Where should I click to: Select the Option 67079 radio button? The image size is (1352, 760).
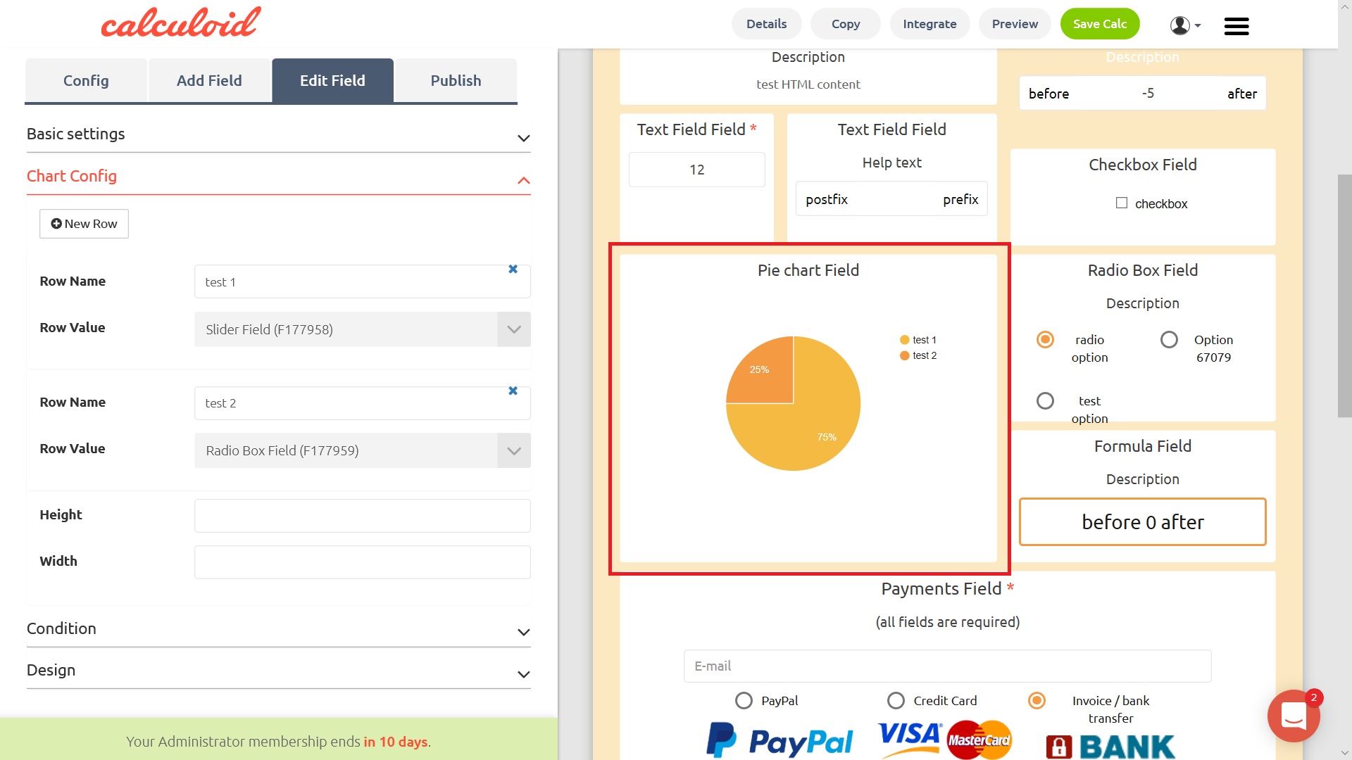coord(1169,340)
